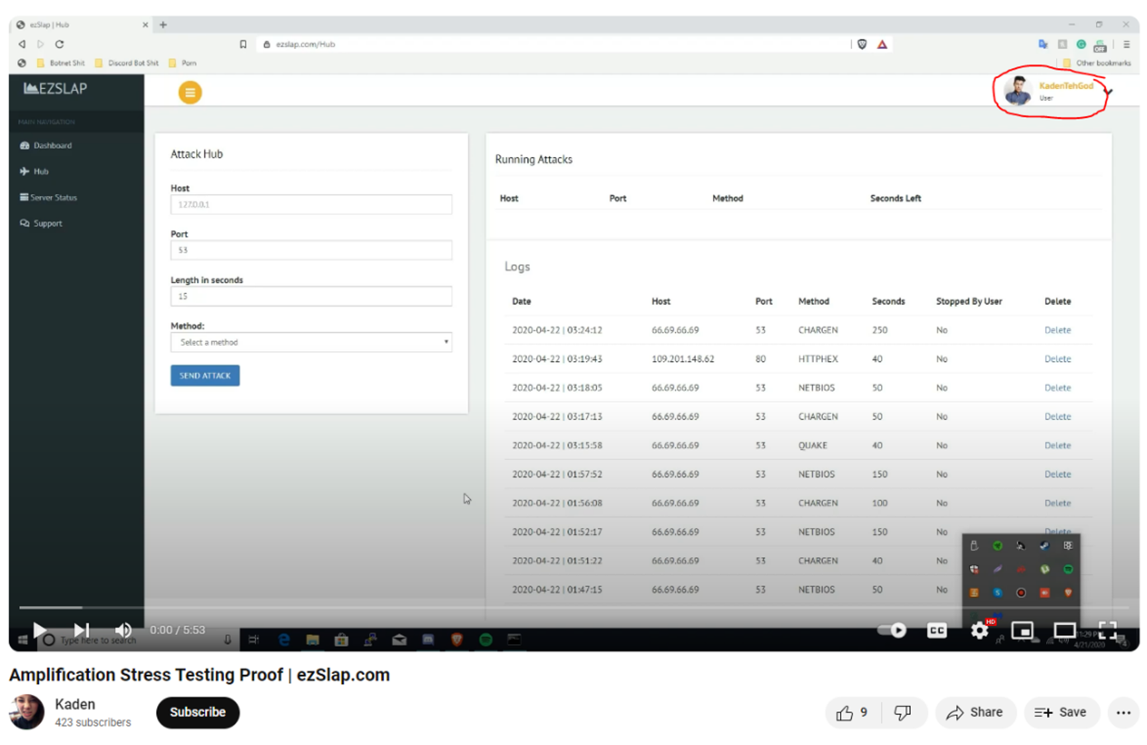Expand the KadenTehGod profile dropdown arrow
Image resolution: width=1147 pixels, height=745 pixels.
click(x=1109, y=92)
